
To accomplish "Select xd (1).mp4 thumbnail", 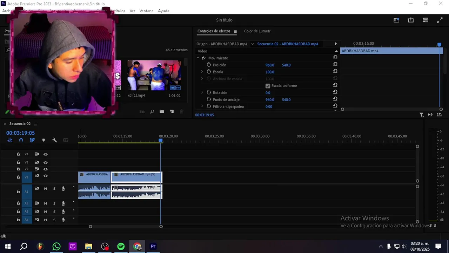I will click(154, 76).
